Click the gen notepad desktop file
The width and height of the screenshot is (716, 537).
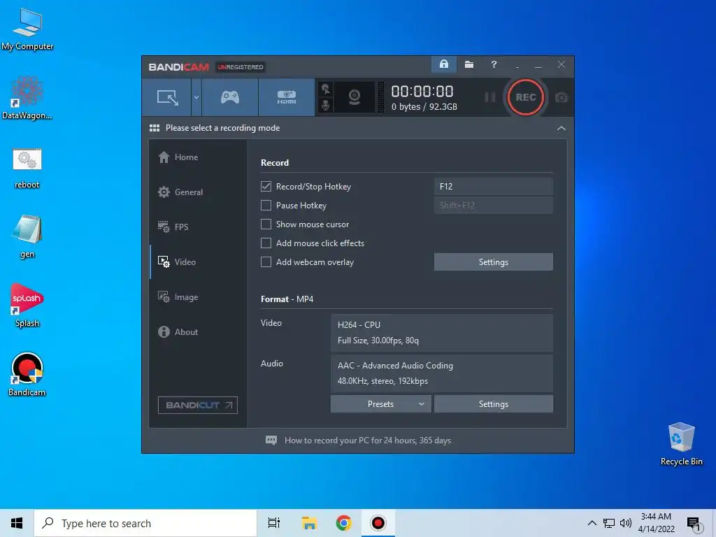point(27,237)
